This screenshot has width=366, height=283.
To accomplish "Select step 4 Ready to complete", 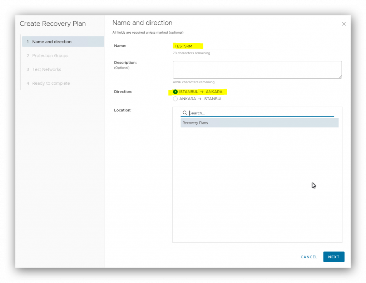I will pyautogui.click(x=51, y=83).
